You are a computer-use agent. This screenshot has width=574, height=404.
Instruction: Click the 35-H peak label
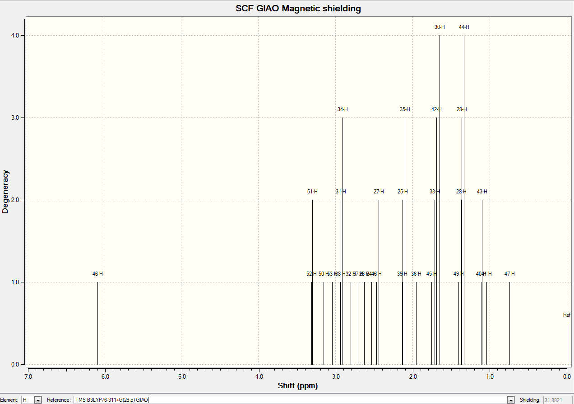405,109
